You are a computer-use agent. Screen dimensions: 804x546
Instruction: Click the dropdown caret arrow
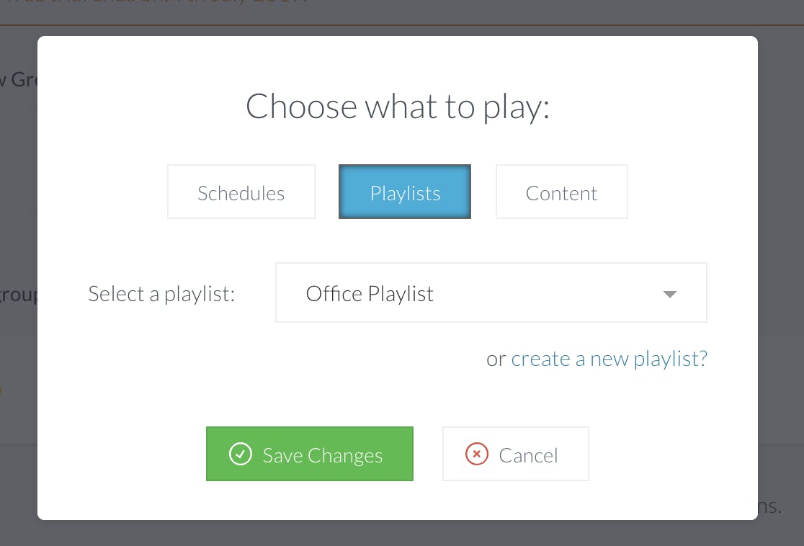tap(670, 294)
